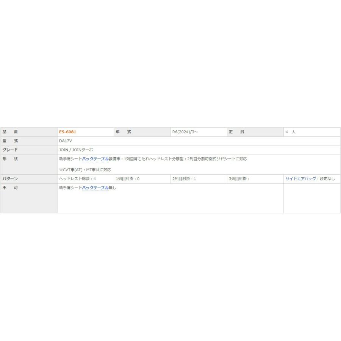Open the サイドエアバッグ link
This screenshot has height=341, width=341.
coord(300,179)
